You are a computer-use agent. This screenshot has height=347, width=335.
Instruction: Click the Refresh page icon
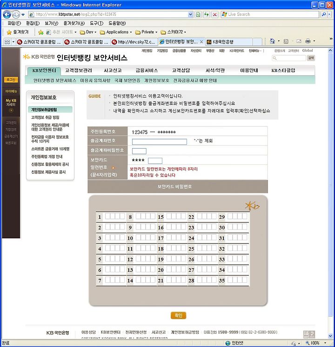coord(207,14)
